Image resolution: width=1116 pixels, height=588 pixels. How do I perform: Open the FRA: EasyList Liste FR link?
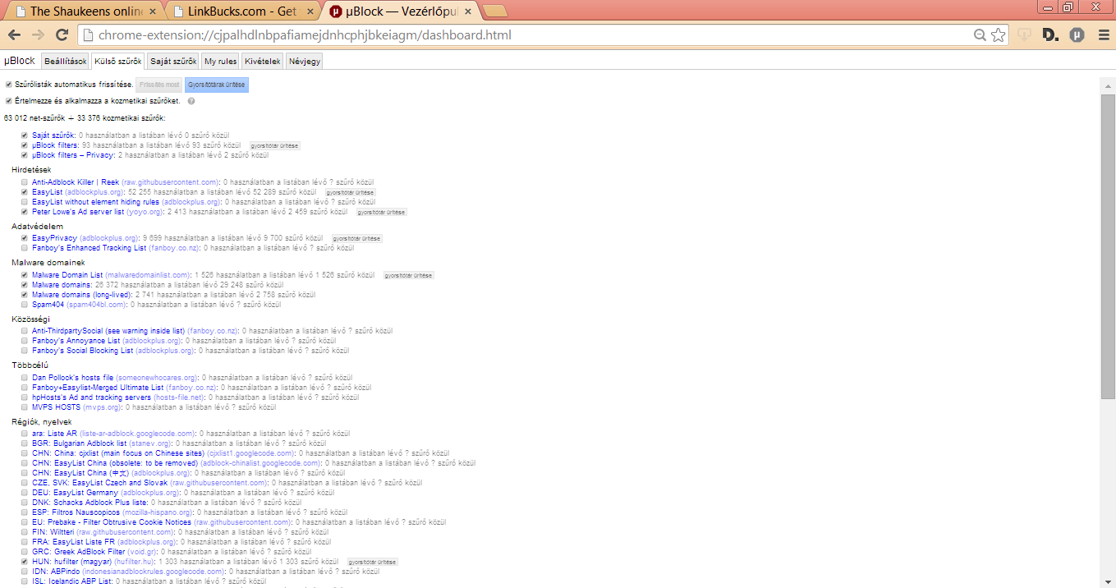(x=74, y=542)
